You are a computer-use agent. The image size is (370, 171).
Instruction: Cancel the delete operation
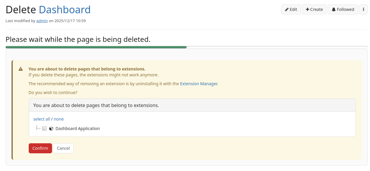coord(63,148)
